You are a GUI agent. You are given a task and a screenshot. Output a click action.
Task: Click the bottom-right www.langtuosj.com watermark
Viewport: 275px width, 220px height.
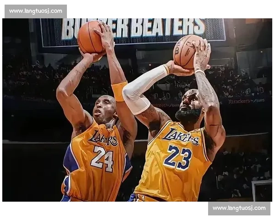point(239,208)
